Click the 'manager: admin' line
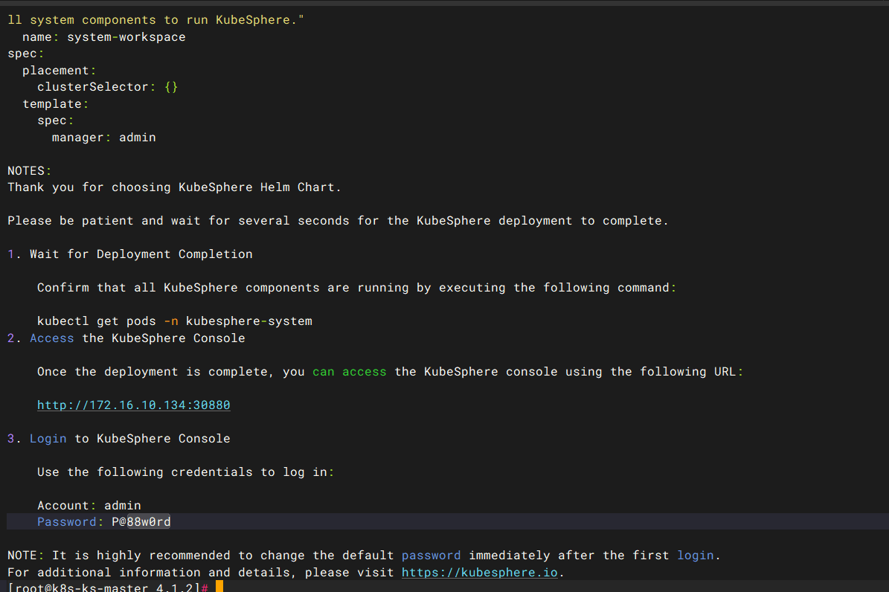The width and height of the screenshot is (889, 592). click(103, 138)
